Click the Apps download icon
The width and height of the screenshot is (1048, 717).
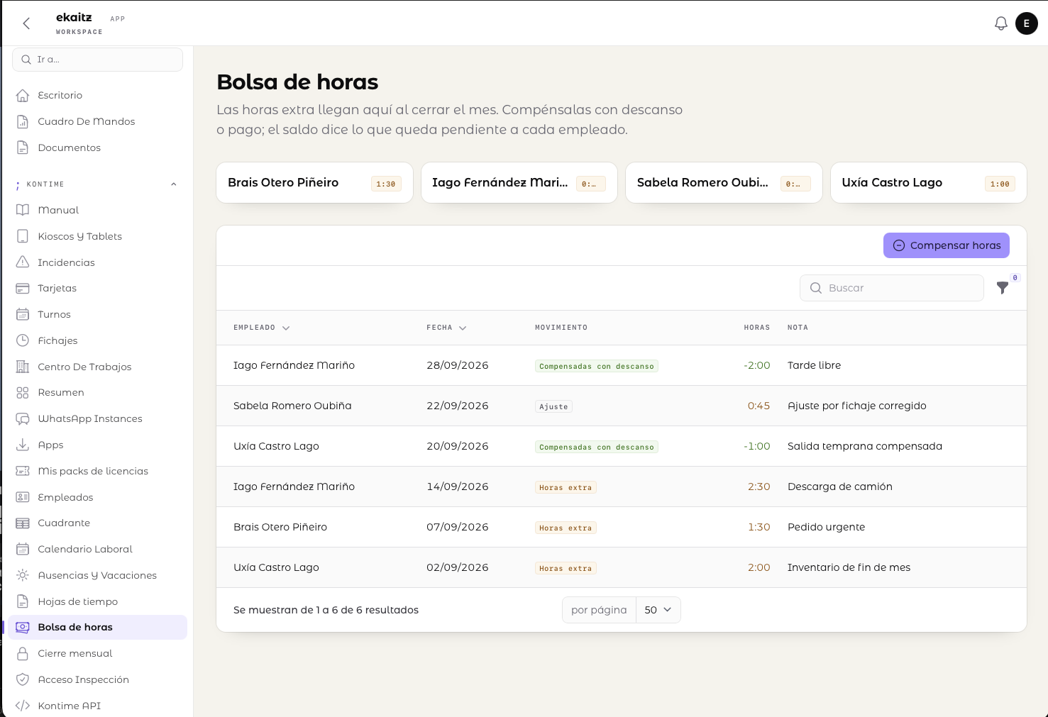23,445
